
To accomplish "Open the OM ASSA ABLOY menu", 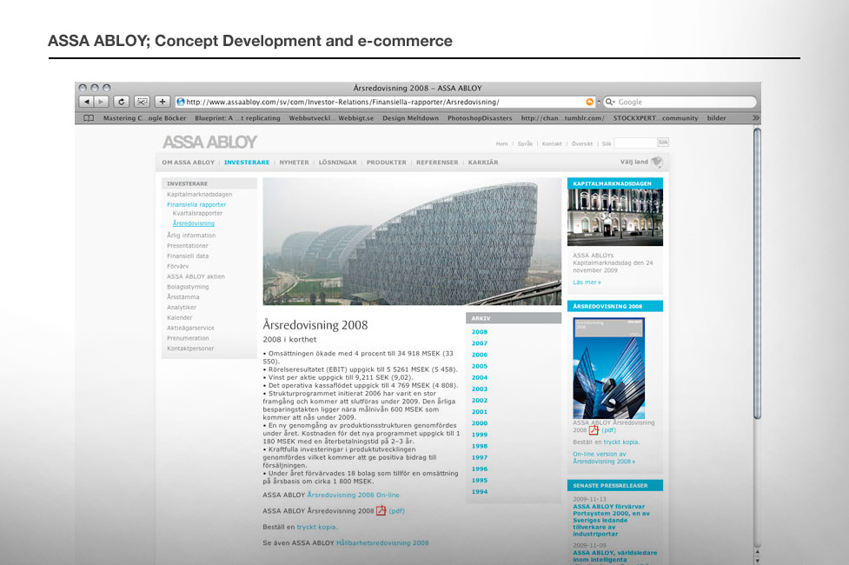I will tap(188, 163).
